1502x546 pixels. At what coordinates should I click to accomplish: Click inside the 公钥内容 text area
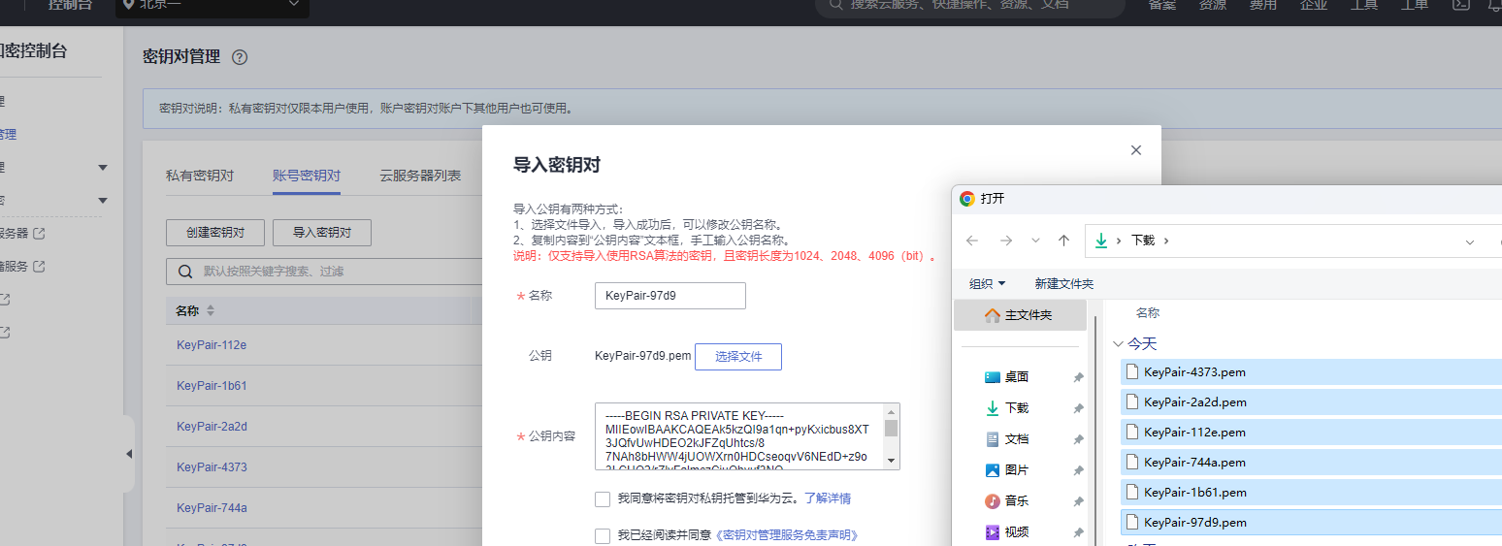pos(748,436)
